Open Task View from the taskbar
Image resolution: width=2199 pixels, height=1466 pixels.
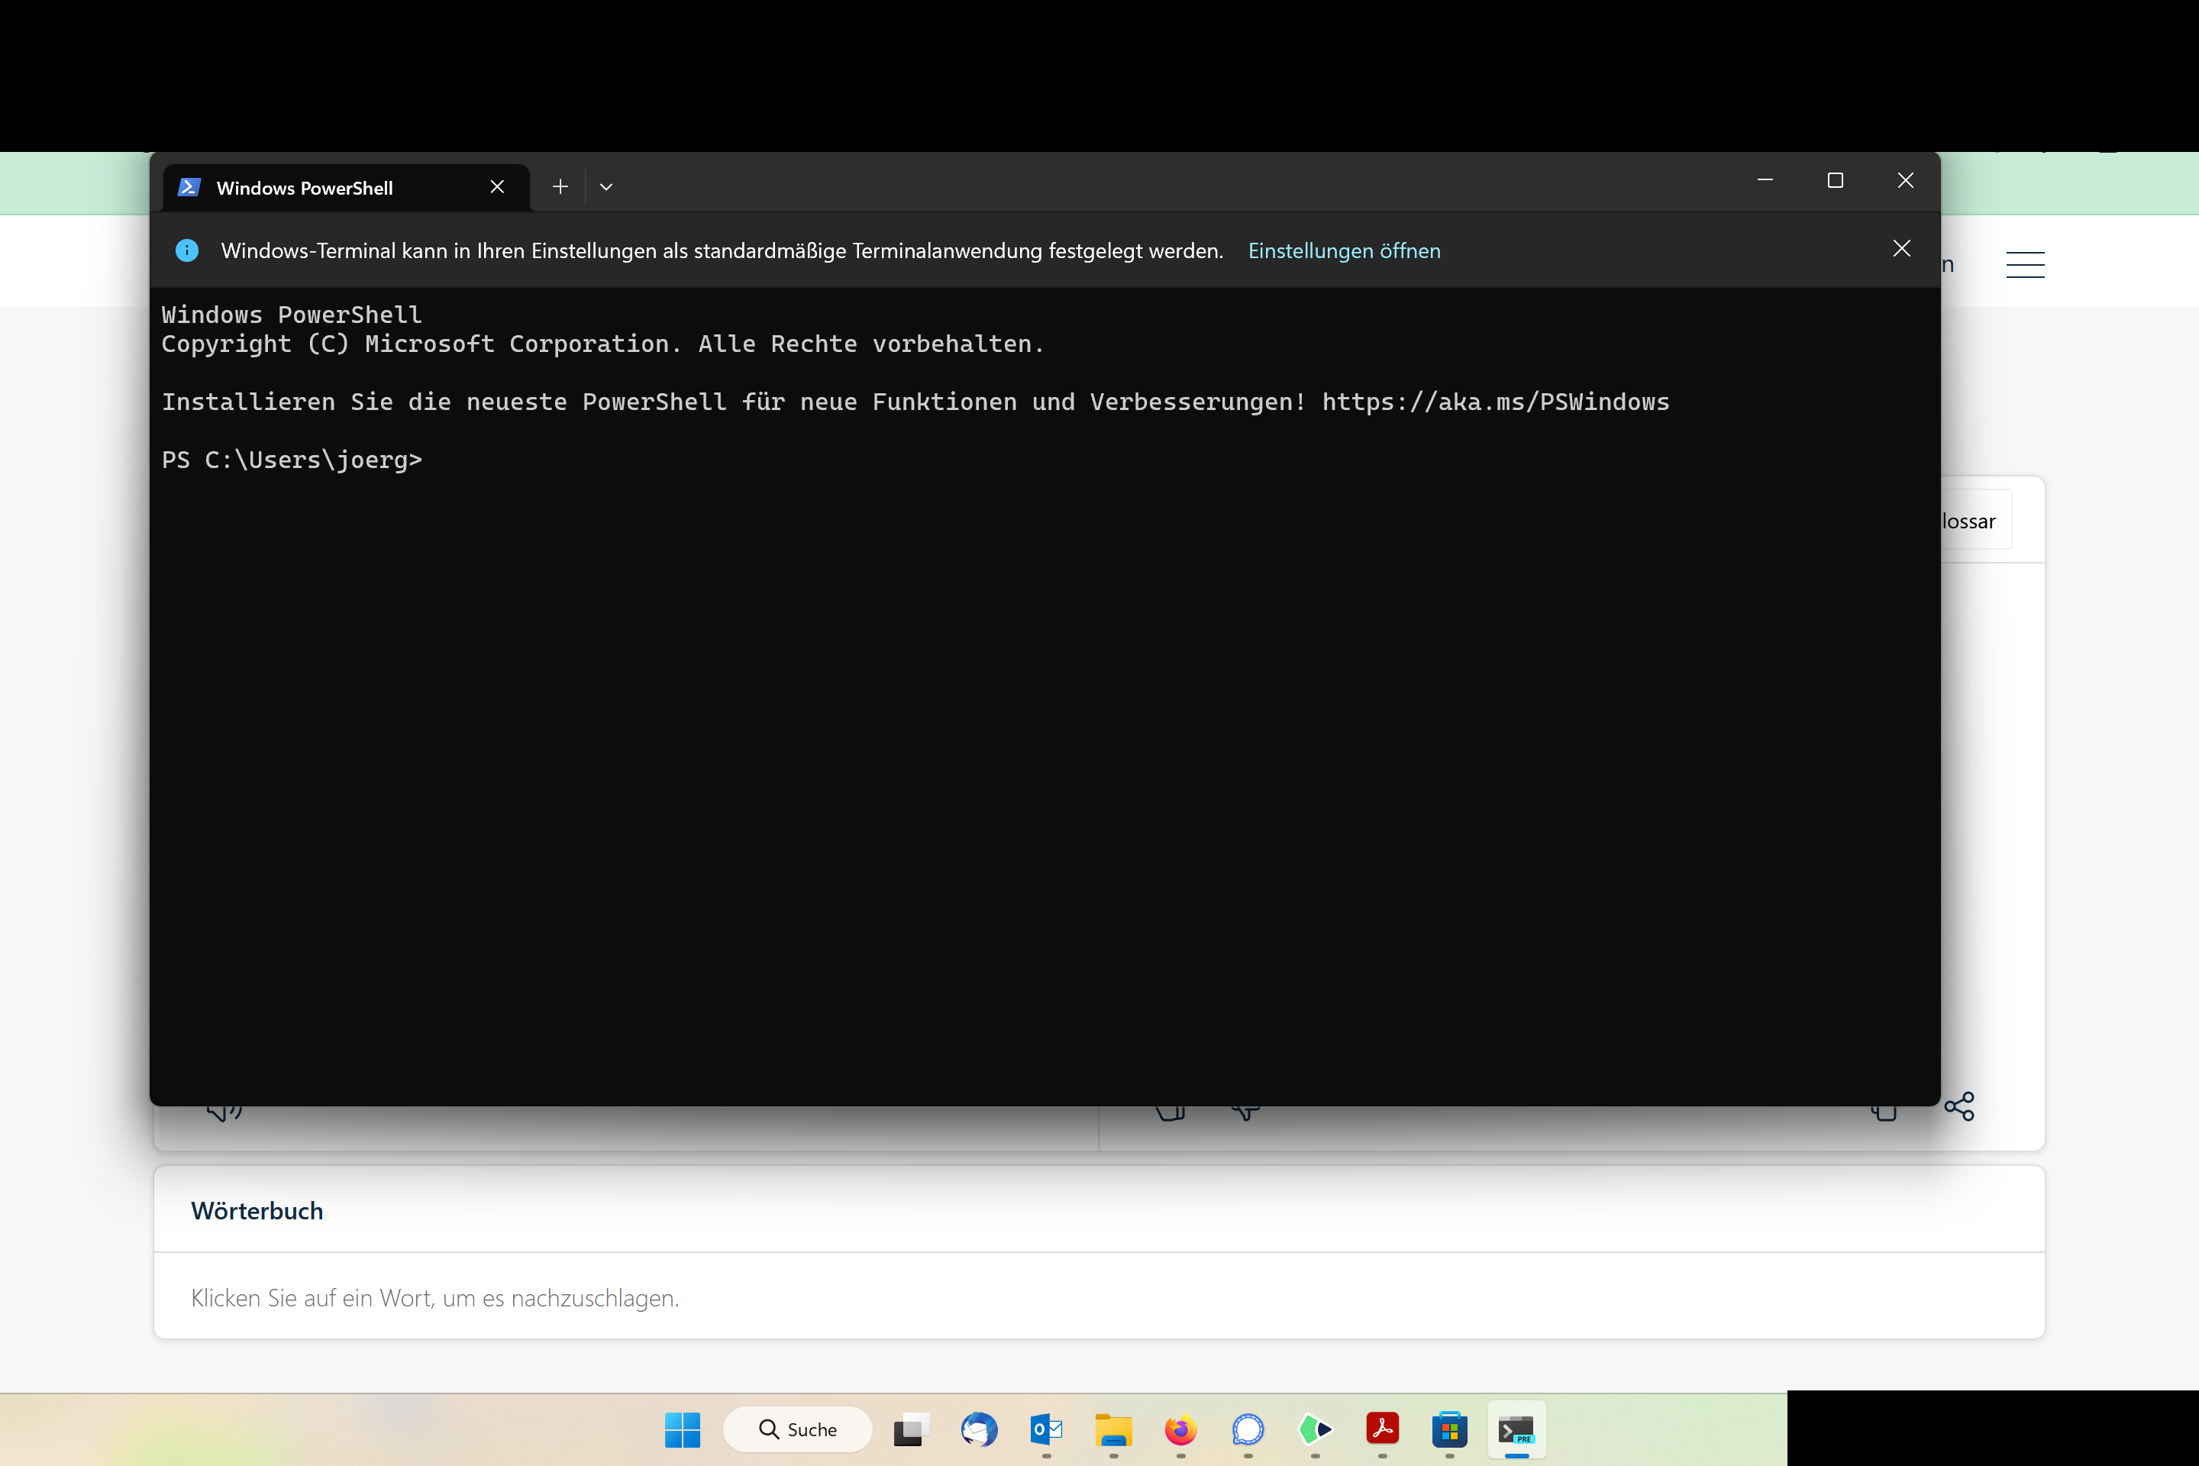pos(911,1429)
